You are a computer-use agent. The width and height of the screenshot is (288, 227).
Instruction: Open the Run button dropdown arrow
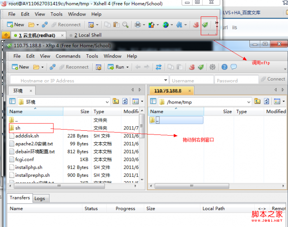(x=128, y=67)
